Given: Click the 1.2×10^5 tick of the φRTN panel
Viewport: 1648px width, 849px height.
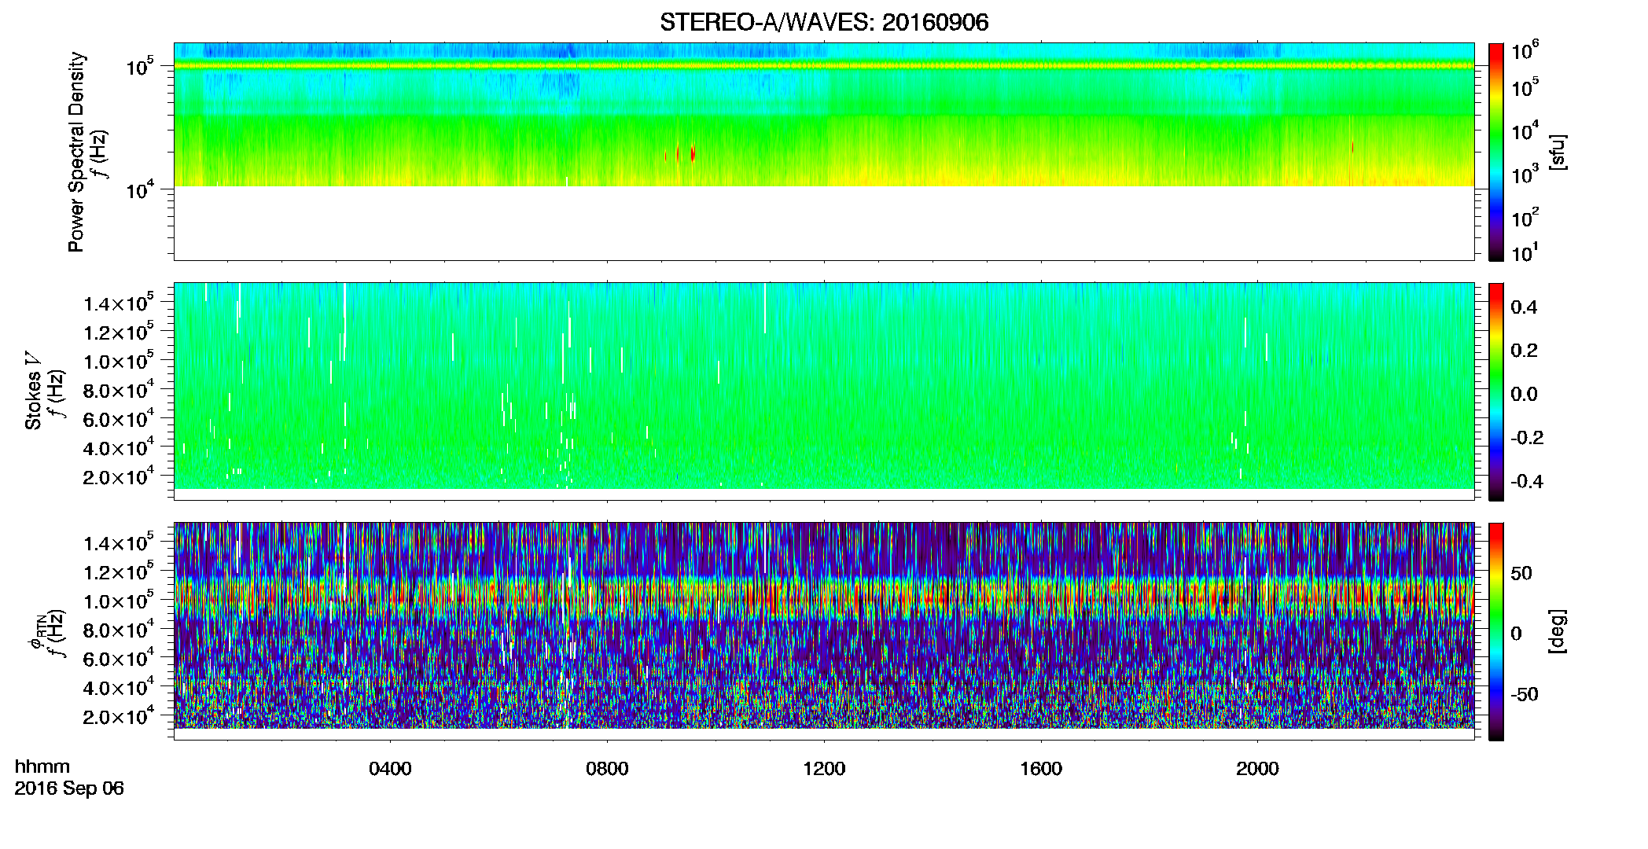Looking at the screenshot, I should (119, 572).
